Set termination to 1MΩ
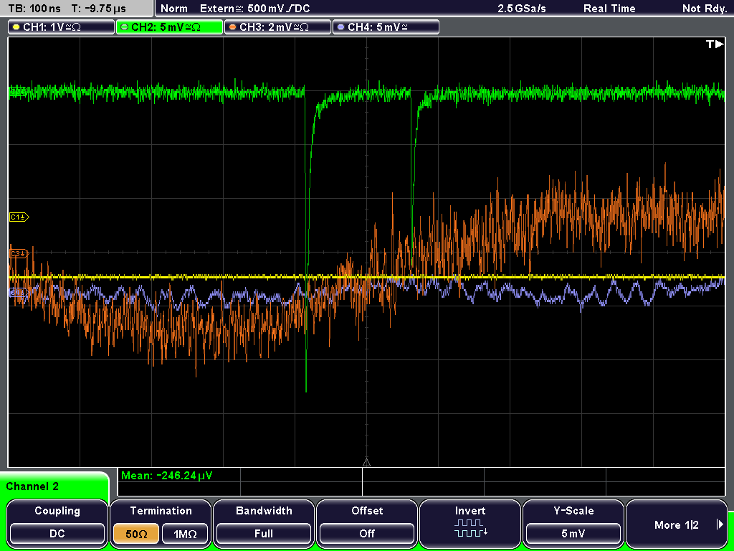 pos(185,534)
